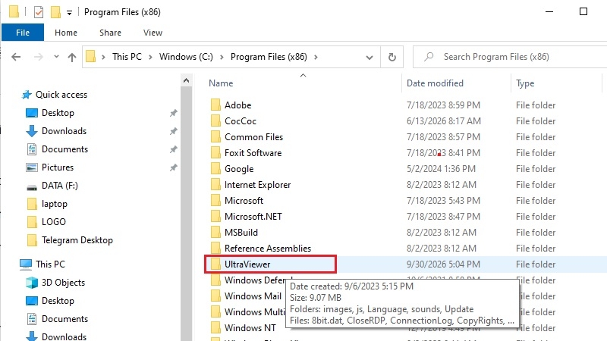
Task: Open the LOGO folder in sidebar
Action: pos(53,222)
